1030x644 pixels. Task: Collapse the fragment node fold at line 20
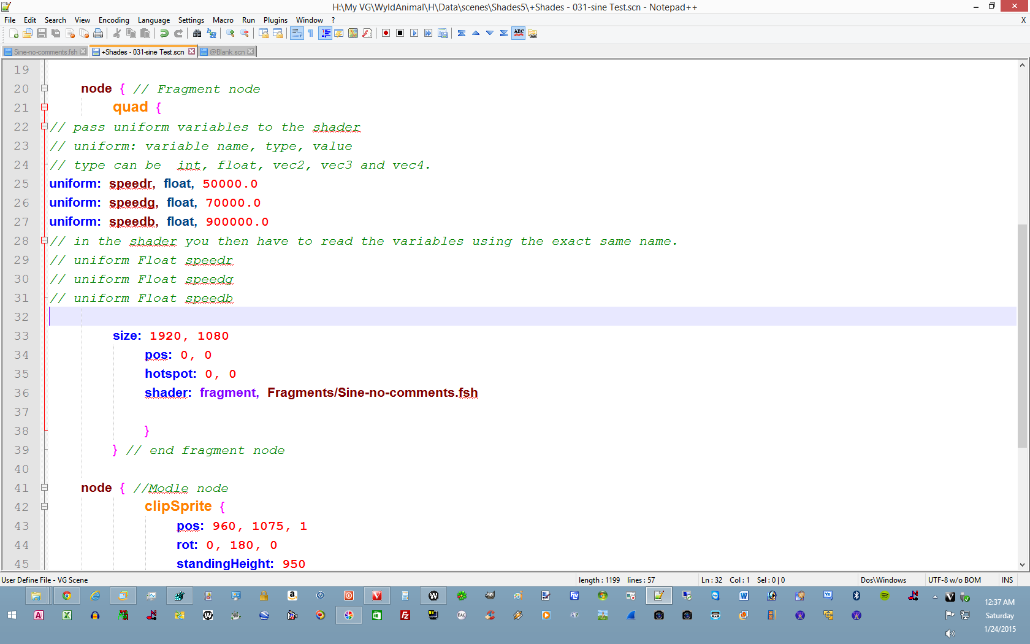click(x=44, y=88)
